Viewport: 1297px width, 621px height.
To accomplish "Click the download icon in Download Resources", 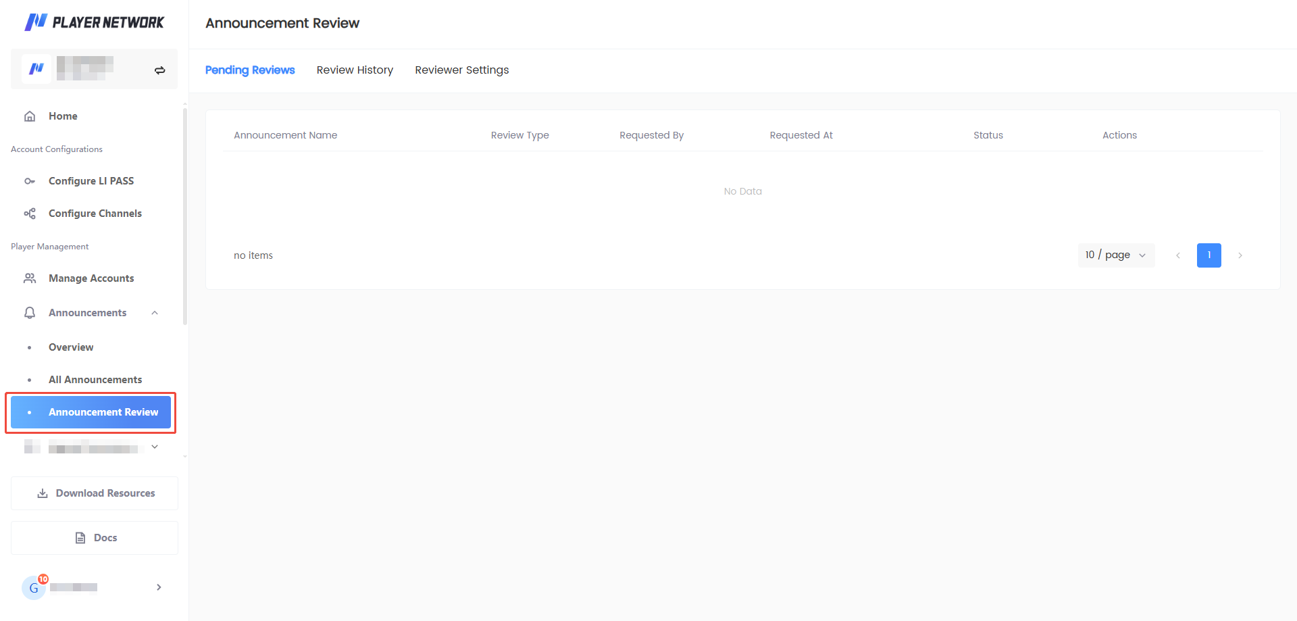I will [x=43, y=493].
